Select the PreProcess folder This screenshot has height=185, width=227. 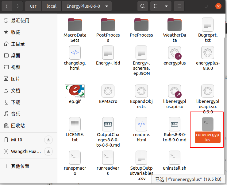141,28
